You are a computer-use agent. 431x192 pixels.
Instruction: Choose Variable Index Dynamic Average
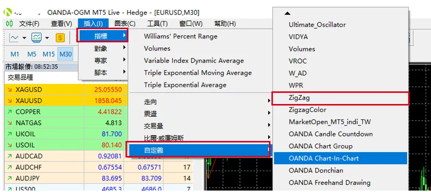194,60
